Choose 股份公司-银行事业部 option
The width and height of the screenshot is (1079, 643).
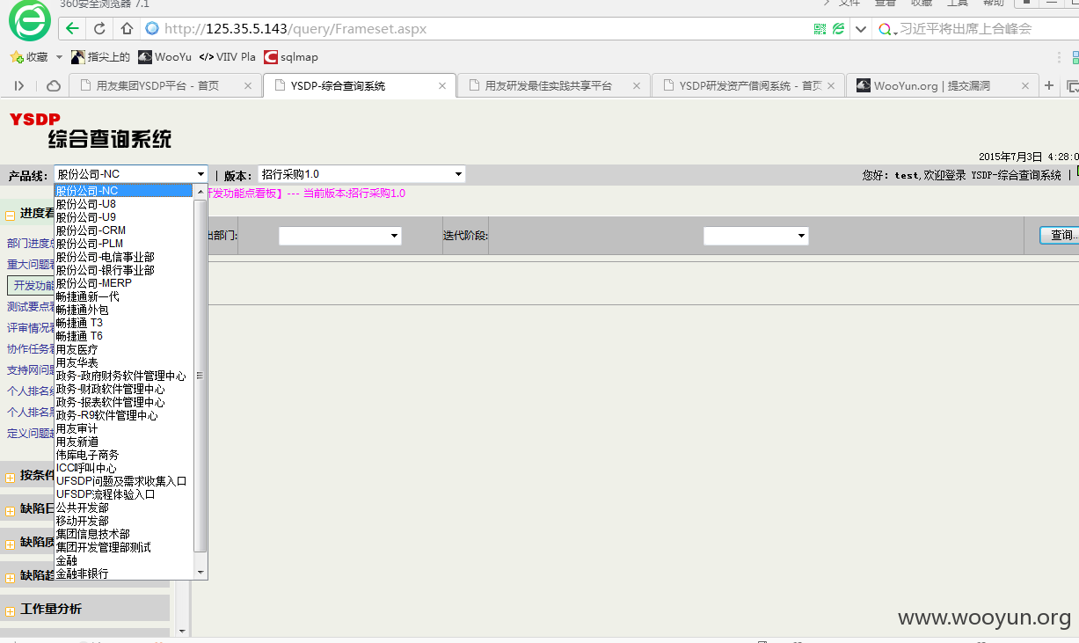tap(123, 270)
